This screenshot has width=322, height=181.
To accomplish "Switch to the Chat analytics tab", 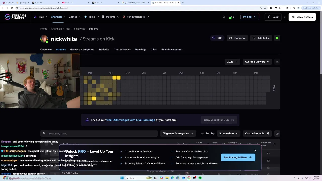I will (x=122, y=50).
